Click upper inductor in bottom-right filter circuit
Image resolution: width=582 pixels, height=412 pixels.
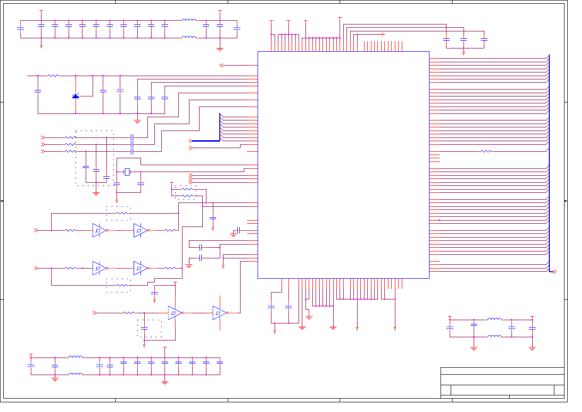tap(494, 319)
